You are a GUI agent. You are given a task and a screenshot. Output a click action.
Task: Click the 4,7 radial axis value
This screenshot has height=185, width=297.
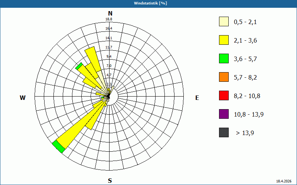[109, 75]
